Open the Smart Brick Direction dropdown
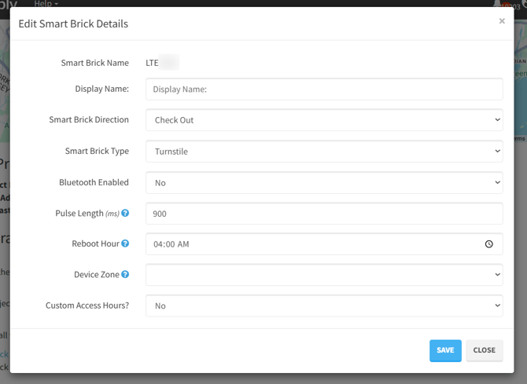 [x=323, y=120]
